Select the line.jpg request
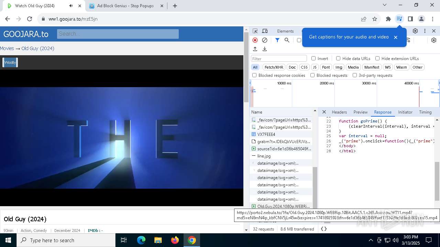Viewport: 440px width, 247px height. pyautogui.click(x=281, y=156)
